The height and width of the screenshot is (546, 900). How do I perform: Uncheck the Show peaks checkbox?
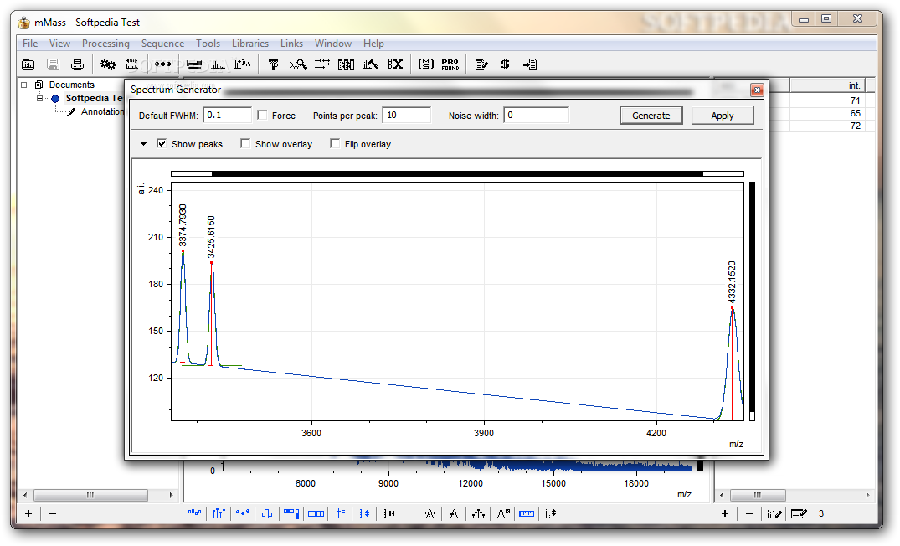[162, 143]
